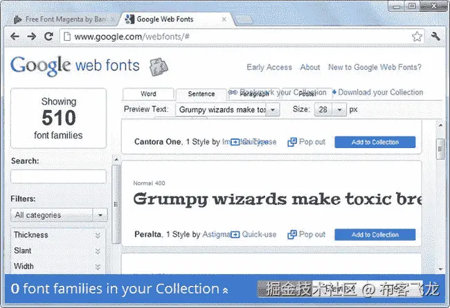Click the font list scroll down arrow
This screenshot has width=450, height=308.
[x=440, y=269]
